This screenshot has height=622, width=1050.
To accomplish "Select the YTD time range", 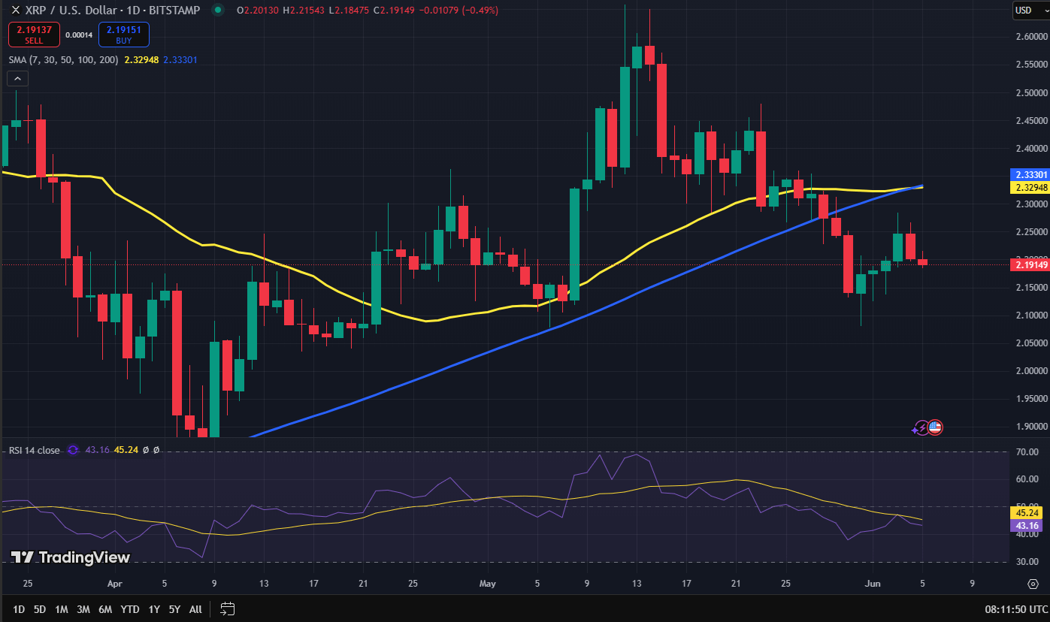I will tap(130, 609).
